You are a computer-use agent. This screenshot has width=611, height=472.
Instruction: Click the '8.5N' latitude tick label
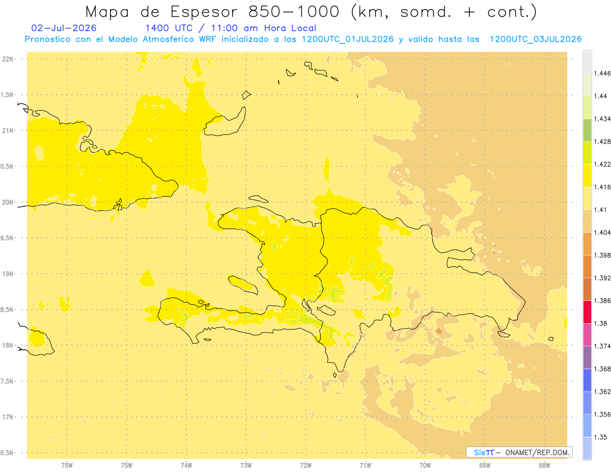pos(7,310)
